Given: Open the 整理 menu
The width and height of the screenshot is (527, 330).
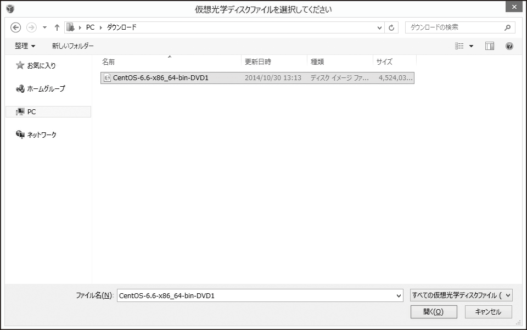Looking at the screenshot, I should point(25,46).
